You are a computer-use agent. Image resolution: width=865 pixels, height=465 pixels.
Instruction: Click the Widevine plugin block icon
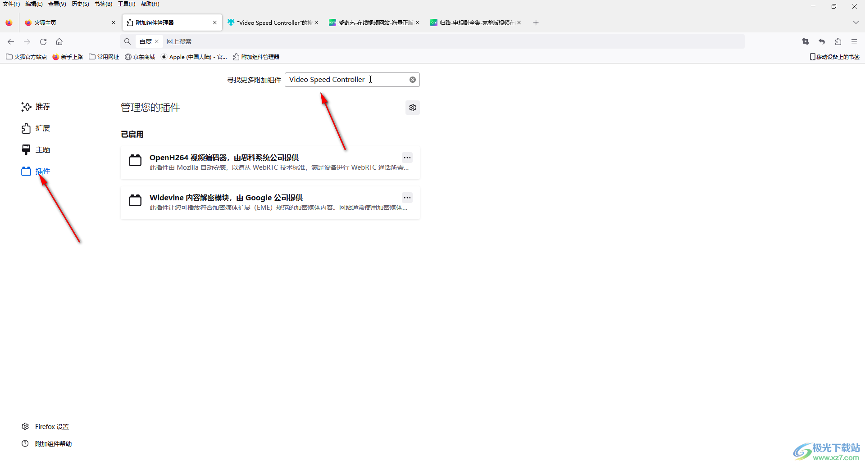(x=135, y=200)
